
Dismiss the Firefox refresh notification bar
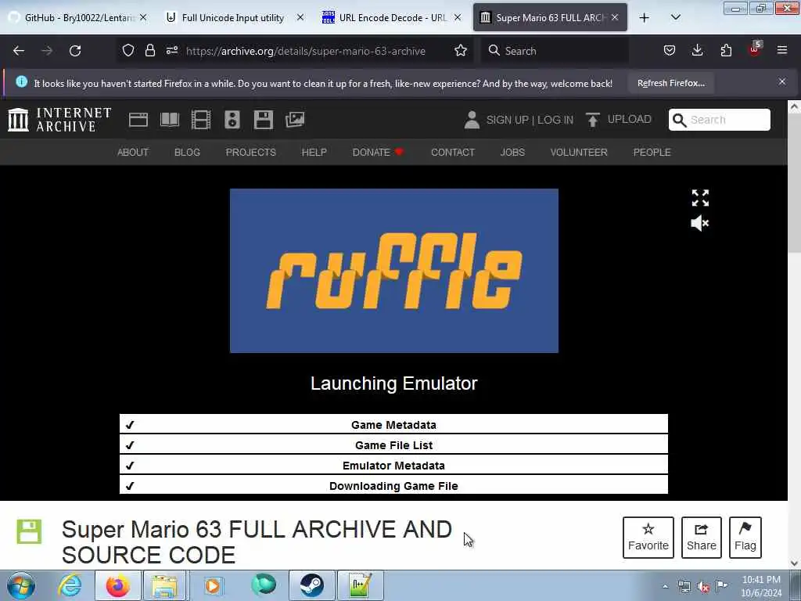pos(782,81)
